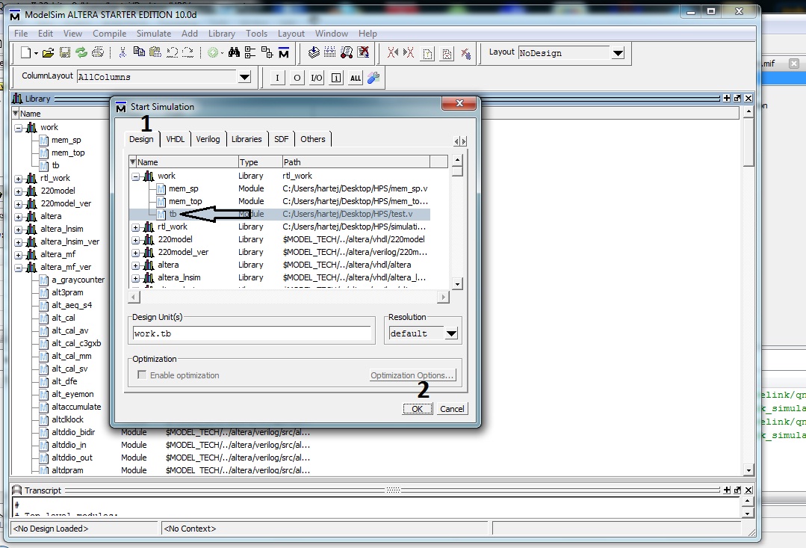Click the Simulate icon with the M logo
The width and height of the screenshot is (806, 548).
[x=283, y=52]
